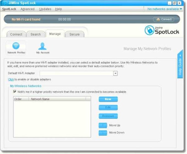
Task: Select the Manage tab
Action: 55,34
